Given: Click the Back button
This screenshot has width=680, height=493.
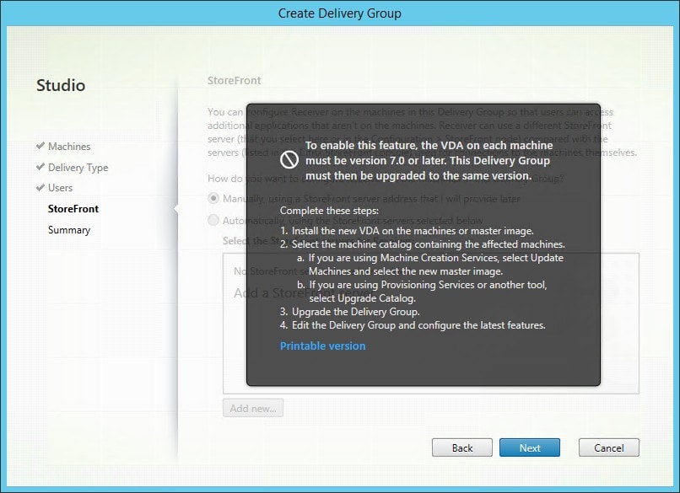Looking at the screenshot, I should click(462, 447).
